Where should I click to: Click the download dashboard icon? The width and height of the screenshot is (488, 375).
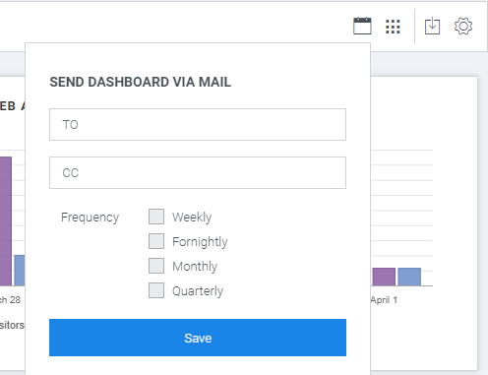click(432, 26)
